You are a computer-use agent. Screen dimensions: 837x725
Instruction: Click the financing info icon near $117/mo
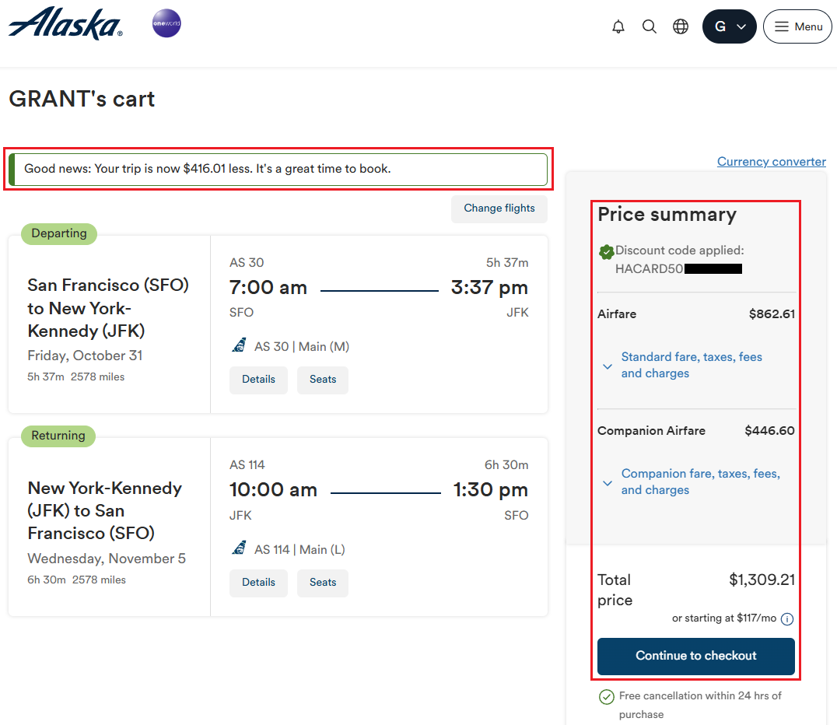787,619
